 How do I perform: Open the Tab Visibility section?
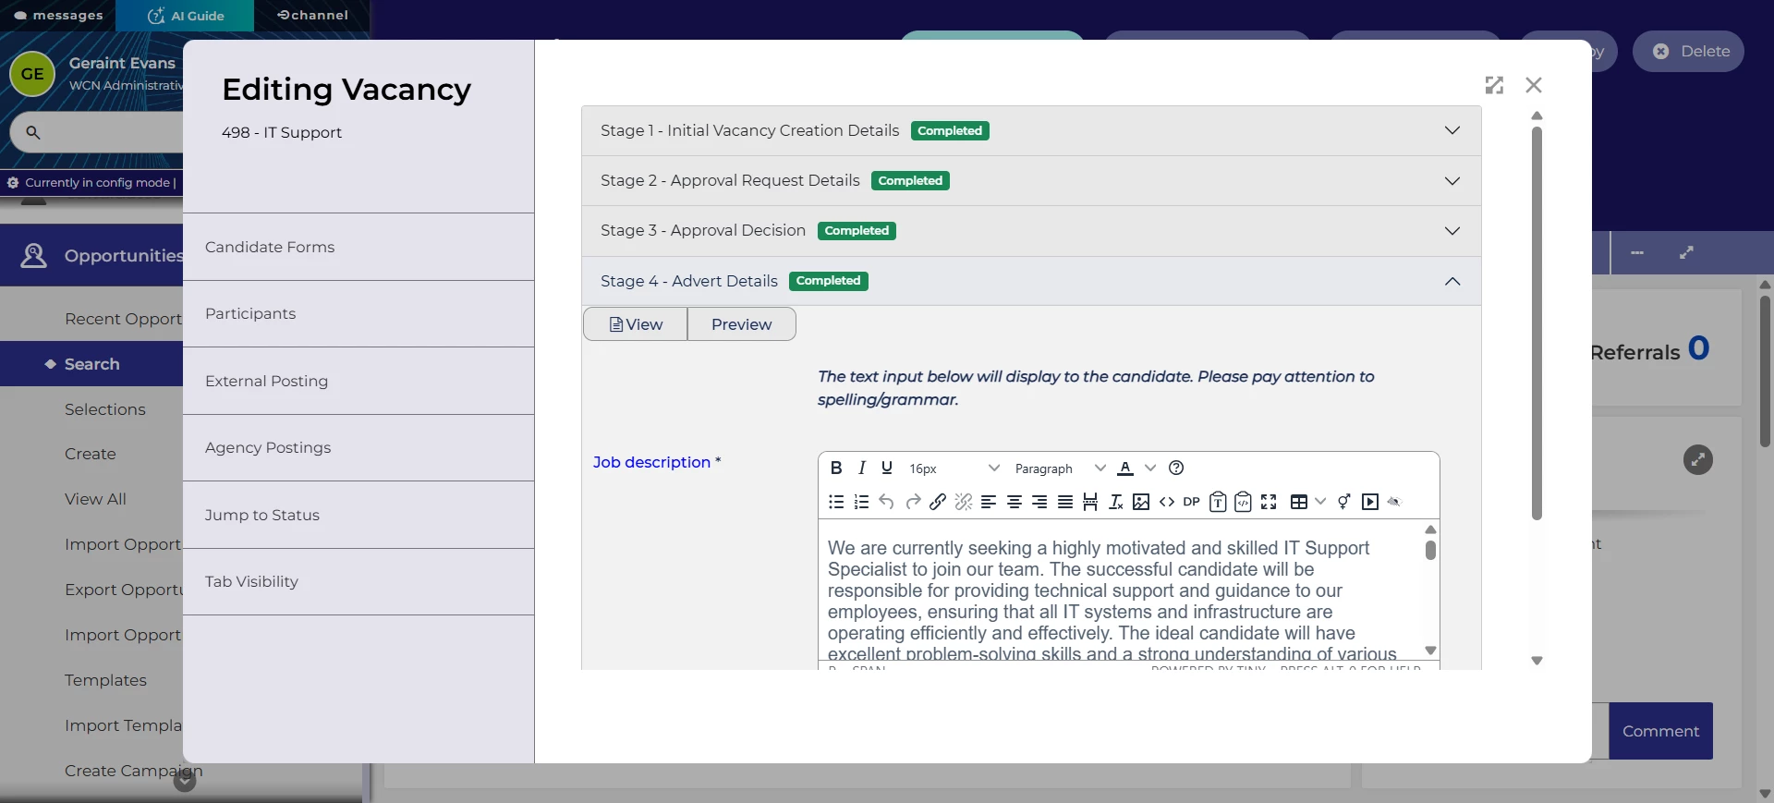[358, 582]
